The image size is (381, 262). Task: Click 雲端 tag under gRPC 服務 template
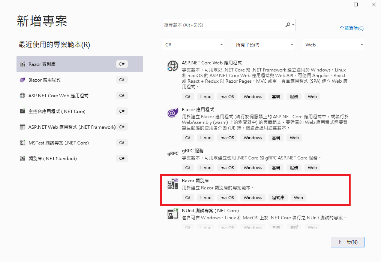click(276, 168)
